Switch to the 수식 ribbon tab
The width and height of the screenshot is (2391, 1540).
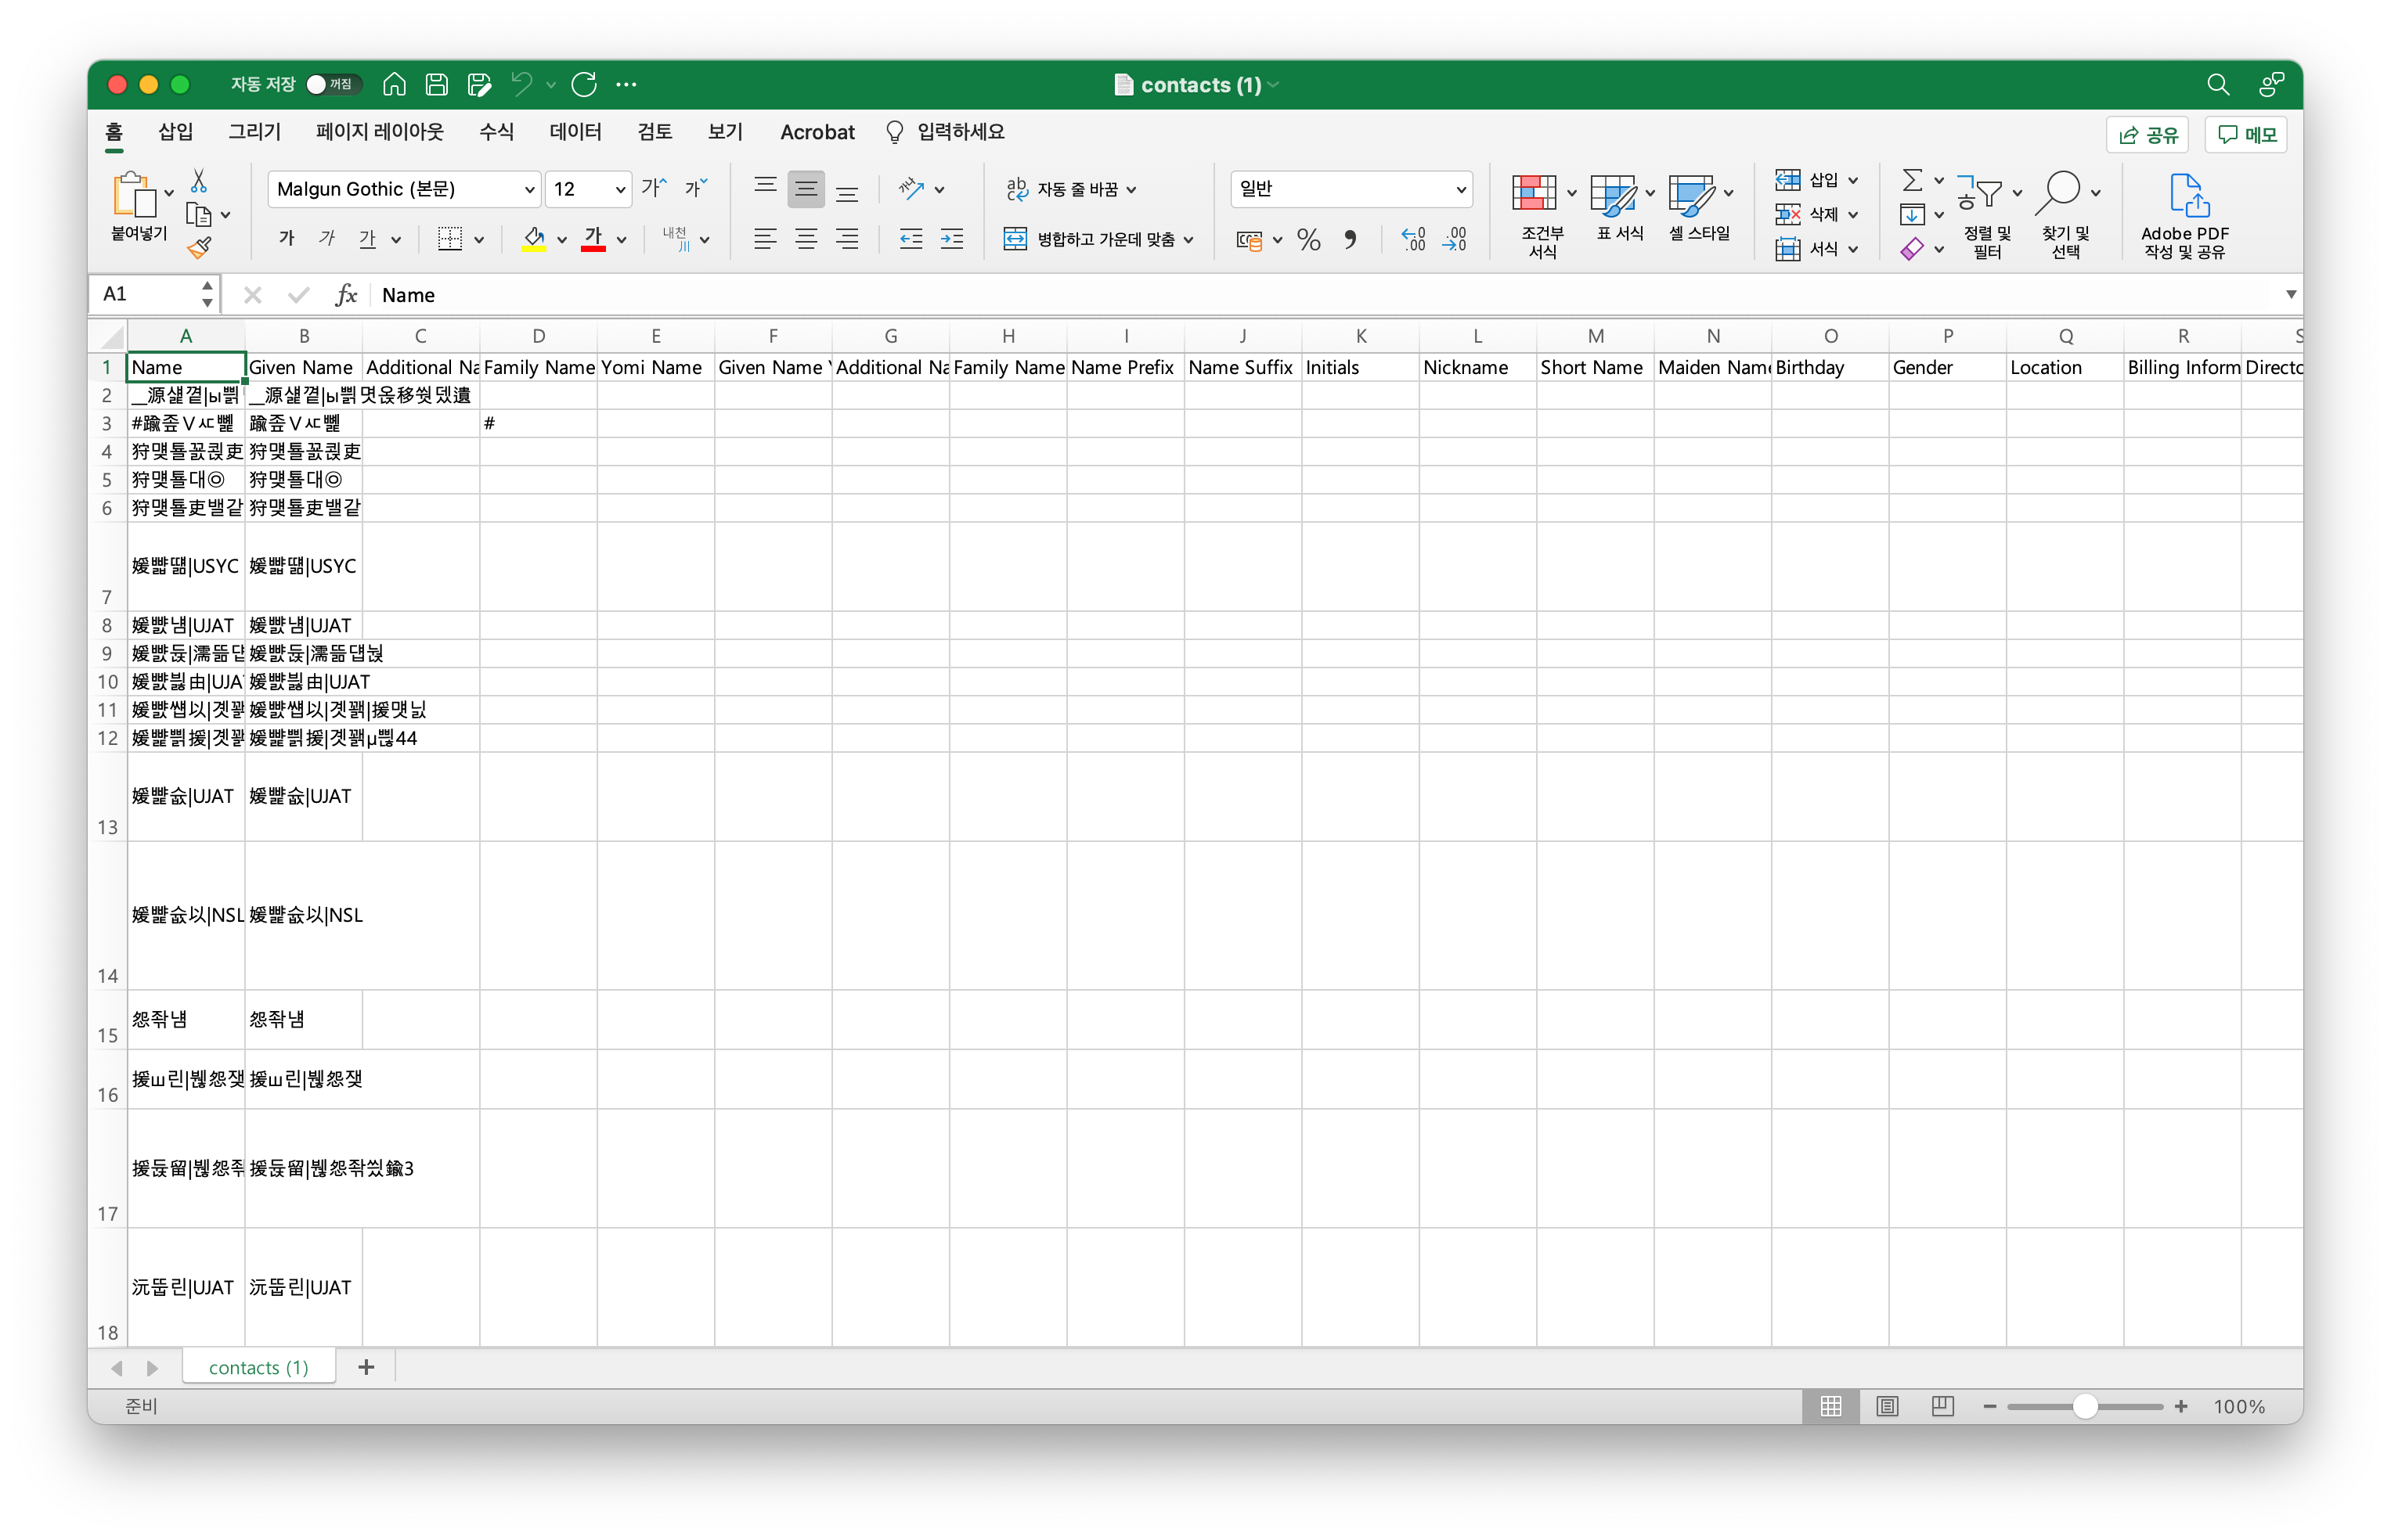496,132
